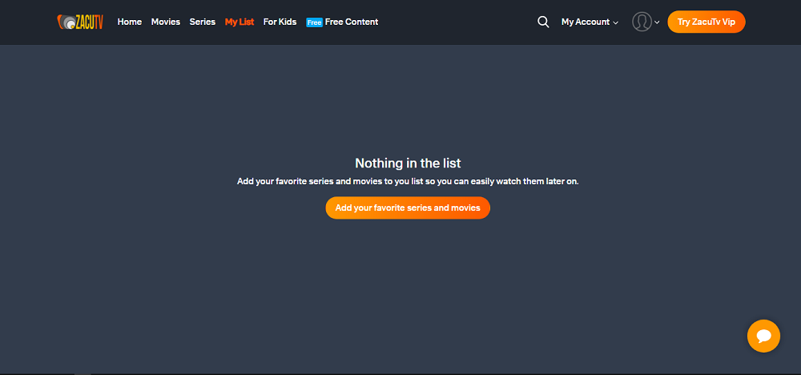Expand the My Account dropdown arrow
The image size is (801, 375).
[x=616, y=23]
